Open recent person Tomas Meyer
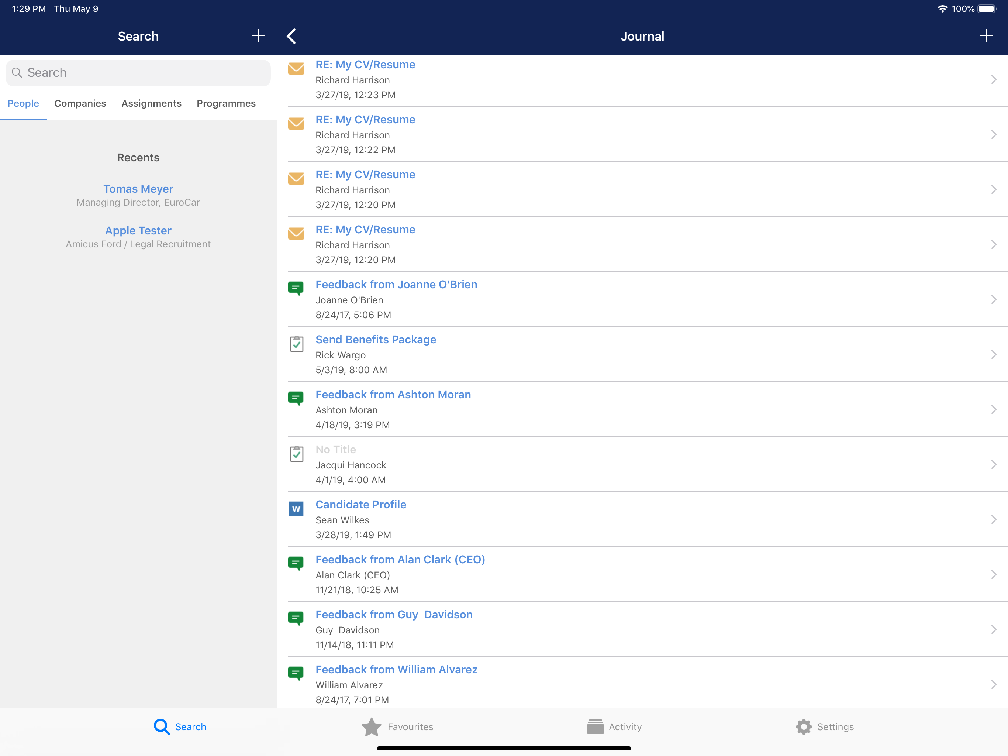This screenshot has height=756, width=1008. [x=138, y=189]
